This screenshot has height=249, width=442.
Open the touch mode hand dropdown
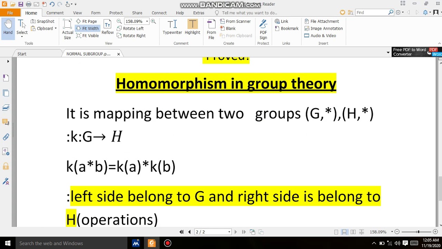pos(69,4)
